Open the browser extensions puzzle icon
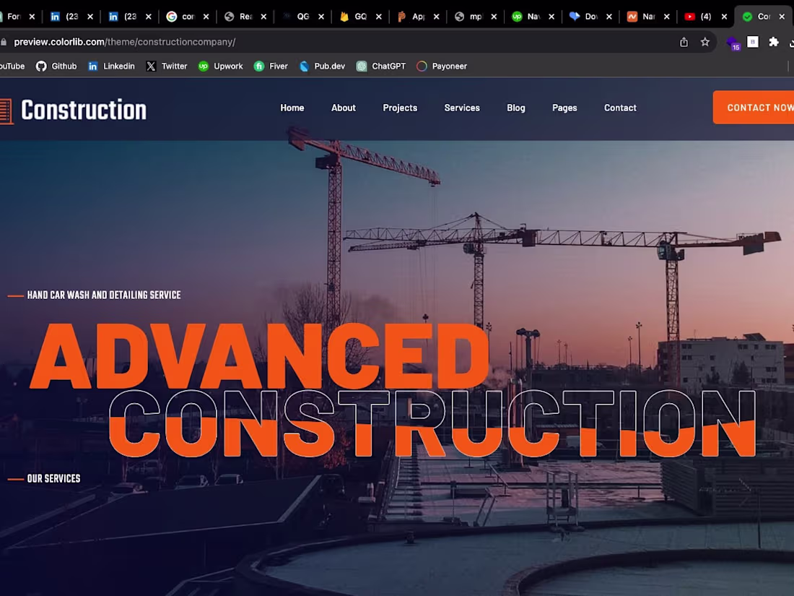Screen dimensions: 794x596 point(773,42)
